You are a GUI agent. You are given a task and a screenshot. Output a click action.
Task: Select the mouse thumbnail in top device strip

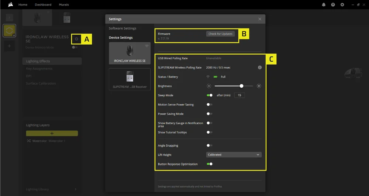pos(37,18)
